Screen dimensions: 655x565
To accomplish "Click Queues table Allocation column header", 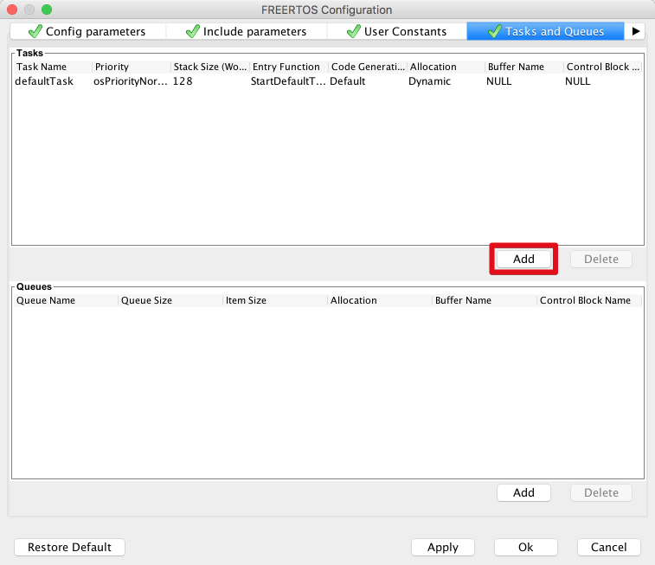I will [380, 300].
